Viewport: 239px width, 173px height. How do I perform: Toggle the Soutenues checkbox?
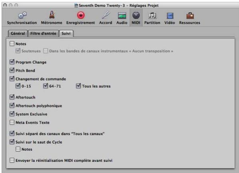[18, 51]
